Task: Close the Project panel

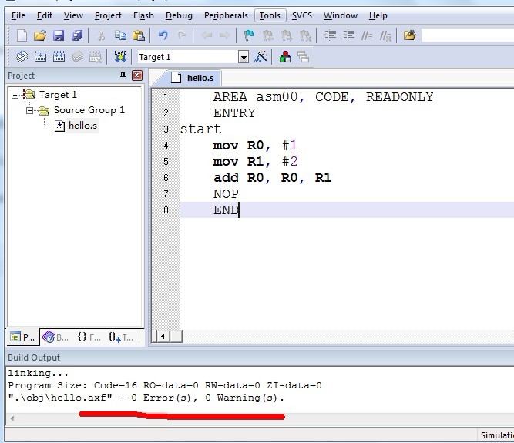Action: coord(137,76)
